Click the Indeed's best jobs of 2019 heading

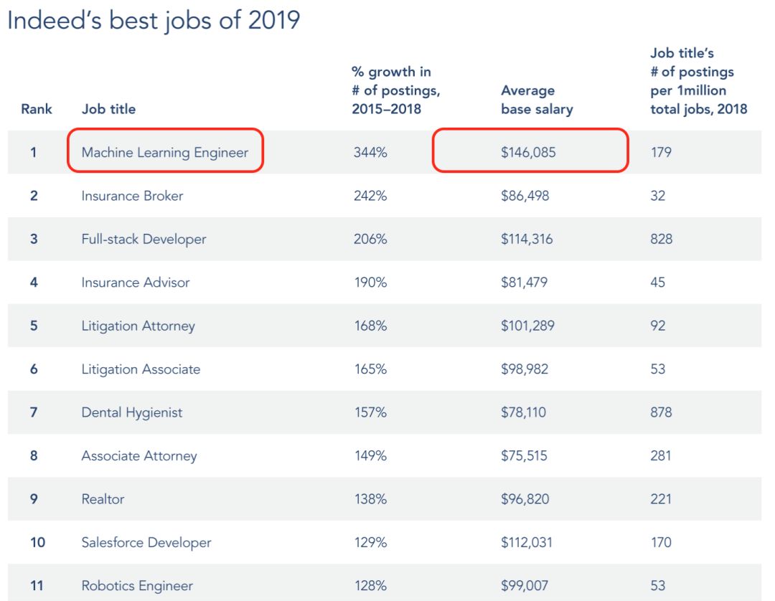pos(154,20)
